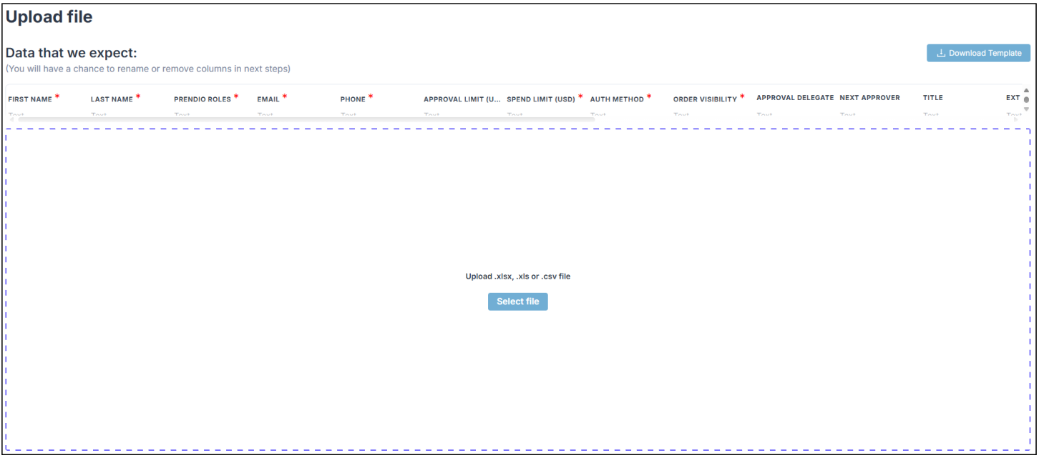Click the asterisk beside SPEND LIMIT header
The height and width of the screenshot is (458, 1039).
click(580, 94)
